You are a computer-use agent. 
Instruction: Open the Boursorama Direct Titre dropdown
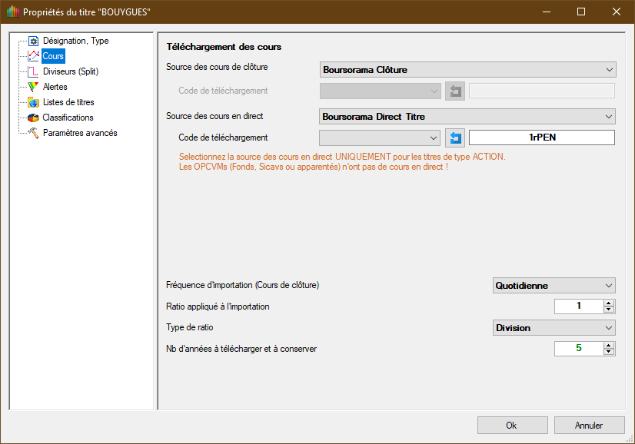(x=467, y=117)
